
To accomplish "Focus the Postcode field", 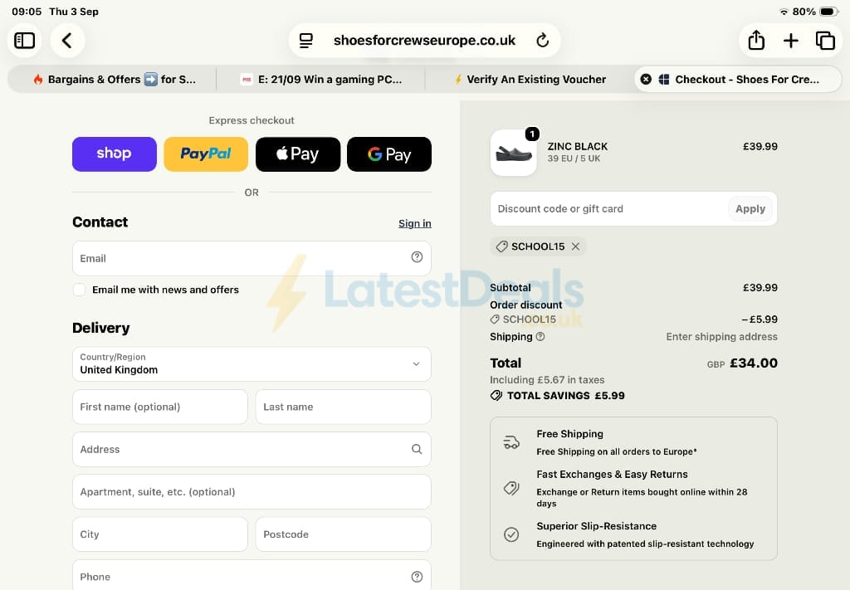I will (343, 534).
